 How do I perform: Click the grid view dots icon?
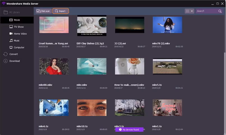[x=187, y=11]
